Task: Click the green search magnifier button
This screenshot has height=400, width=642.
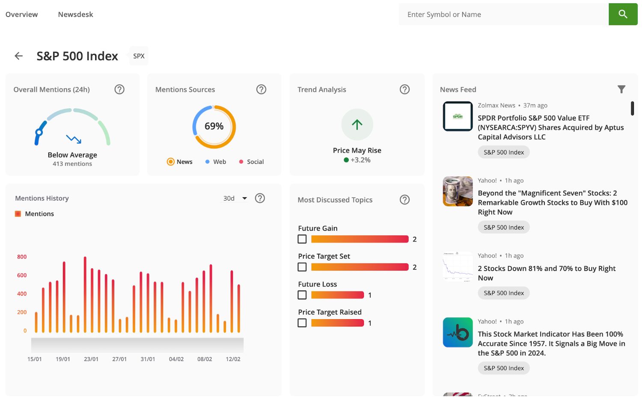Action: tap(623, 14)
